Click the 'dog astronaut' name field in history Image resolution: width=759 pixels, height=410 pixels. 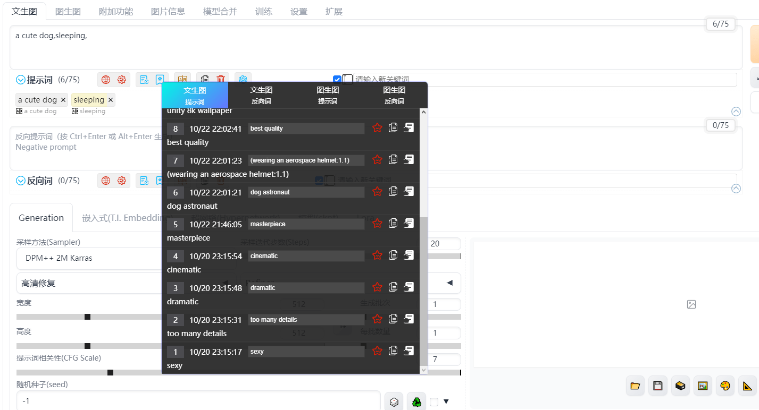[306, 192]
